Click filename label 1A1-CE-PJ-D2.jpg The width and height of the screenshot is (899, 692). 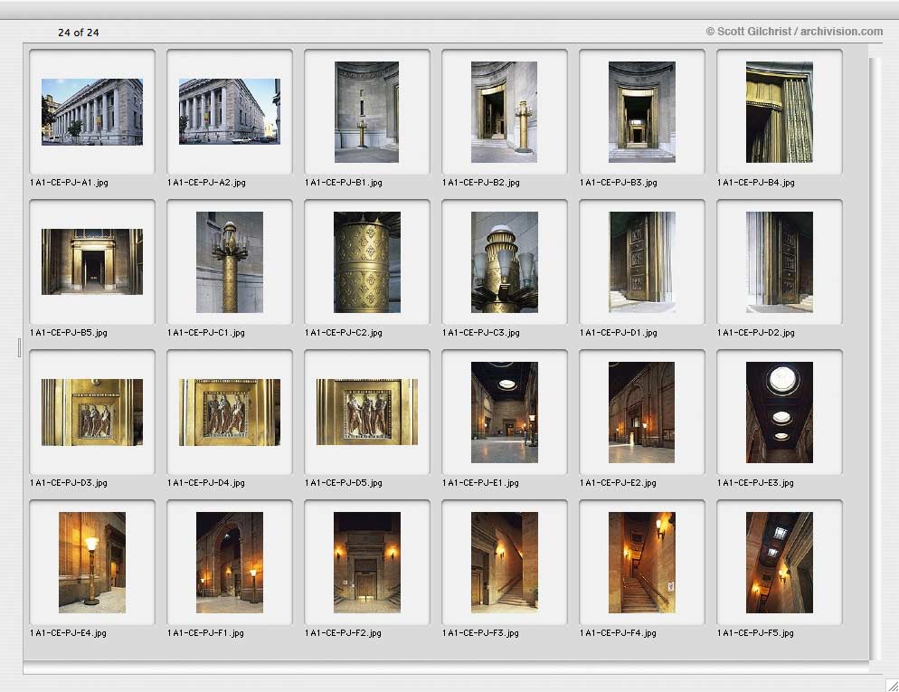756,333
